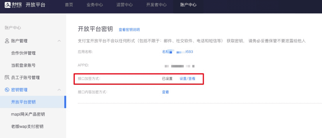
Task: Go to 运营中心 tab
Action: tap(125, 5)
